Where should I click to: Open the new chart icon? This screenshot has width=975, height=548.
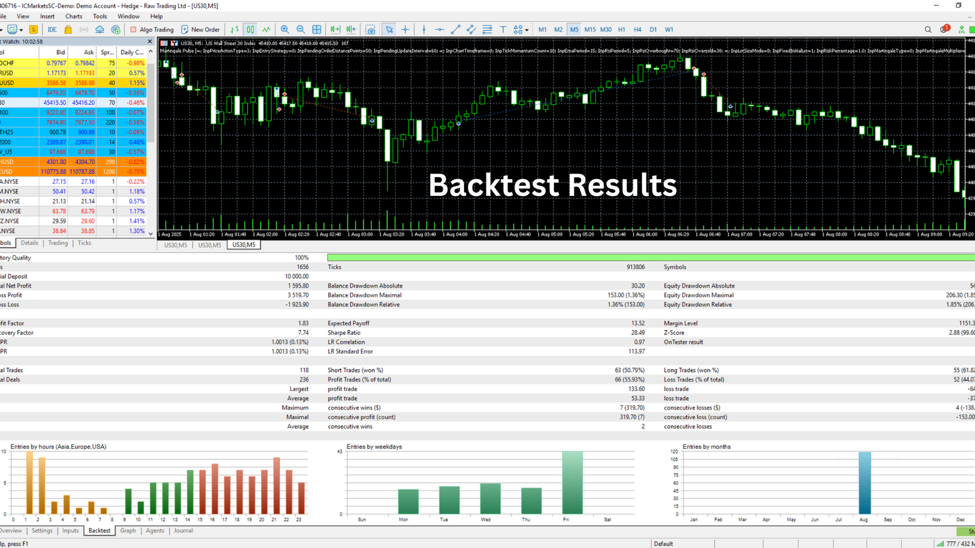coord(12,29)
